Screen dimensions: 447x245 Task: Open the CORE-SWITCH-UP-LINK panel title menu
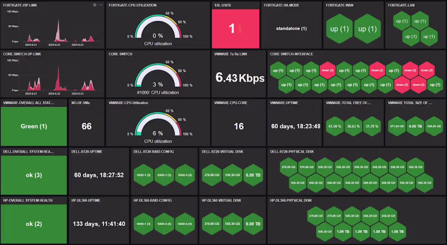pyautogui.click(x=22, y=54)
